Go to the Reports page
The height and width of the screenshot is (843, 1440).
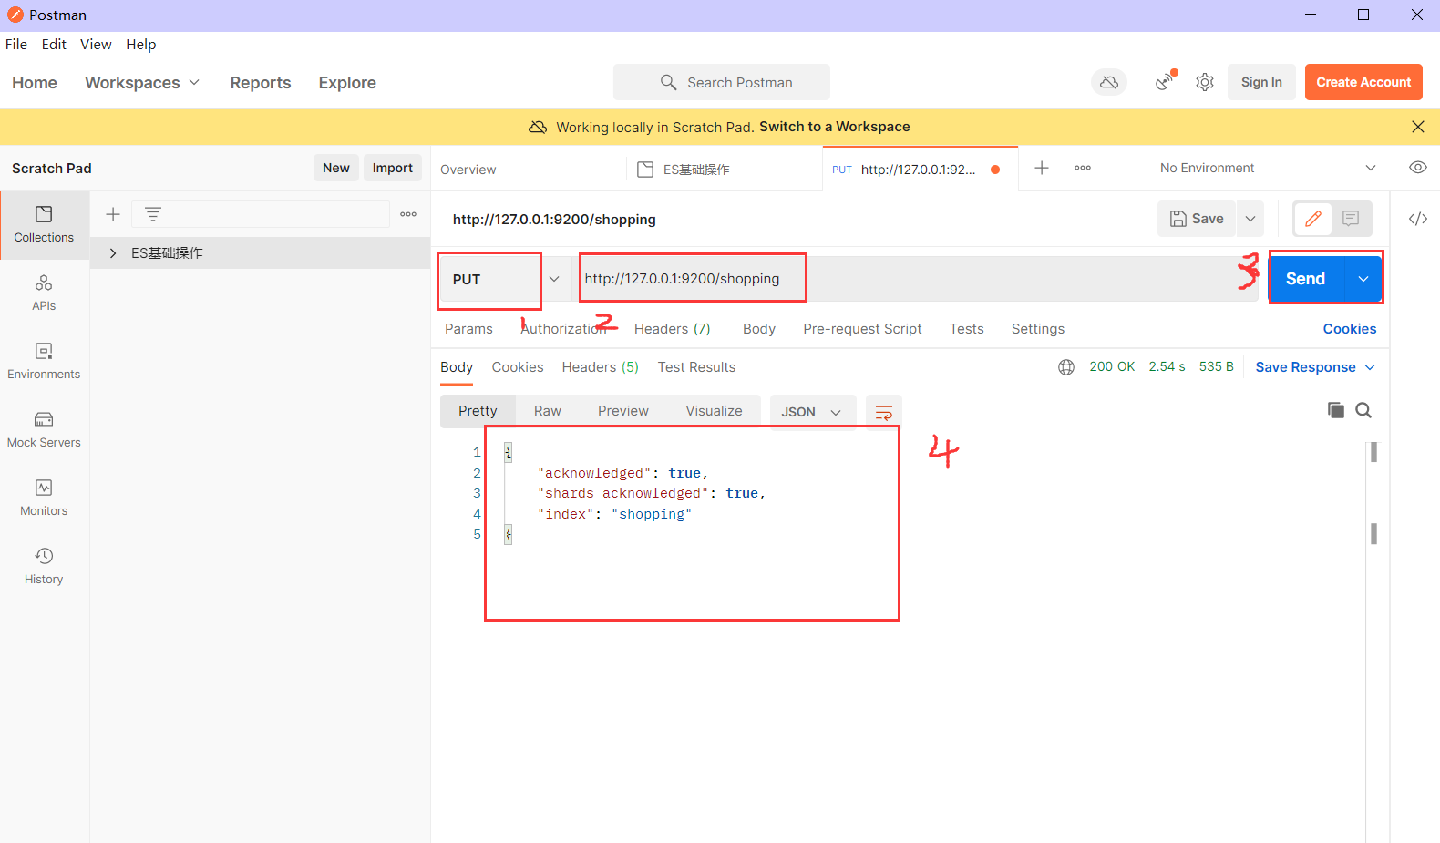point(261,83)
